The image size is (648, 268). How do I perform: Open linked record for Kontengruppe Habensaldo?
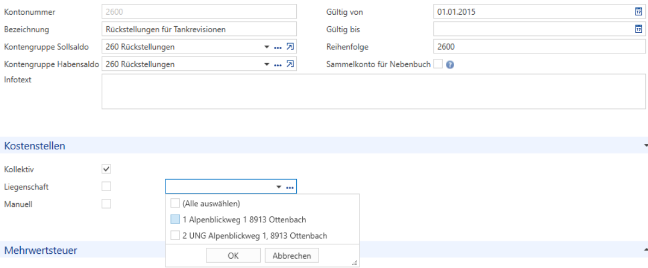point(290,64)
